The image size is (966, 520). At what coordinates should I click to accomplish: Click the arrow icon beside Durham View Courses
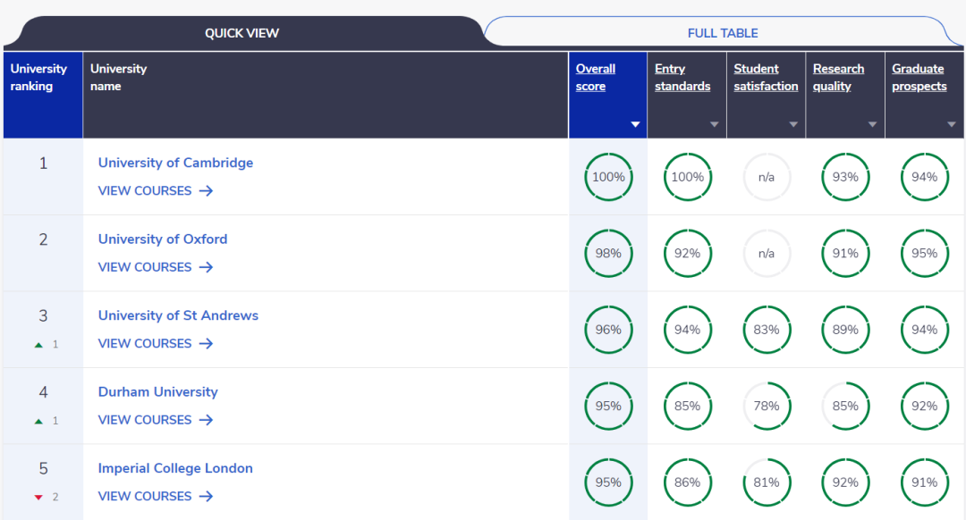[206, 420]
